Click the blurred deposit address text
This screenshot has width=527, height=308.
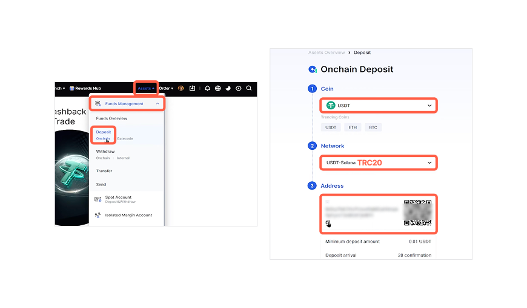pyautogui.click(x=361, y=211)
